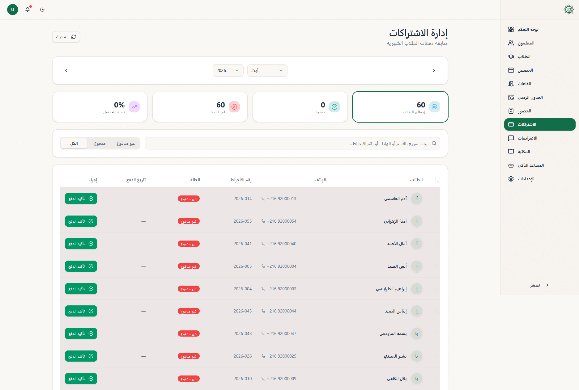Viewport: 579px width, 390px height.
Task: Go to next month left chevron
Action: [66, 70]
